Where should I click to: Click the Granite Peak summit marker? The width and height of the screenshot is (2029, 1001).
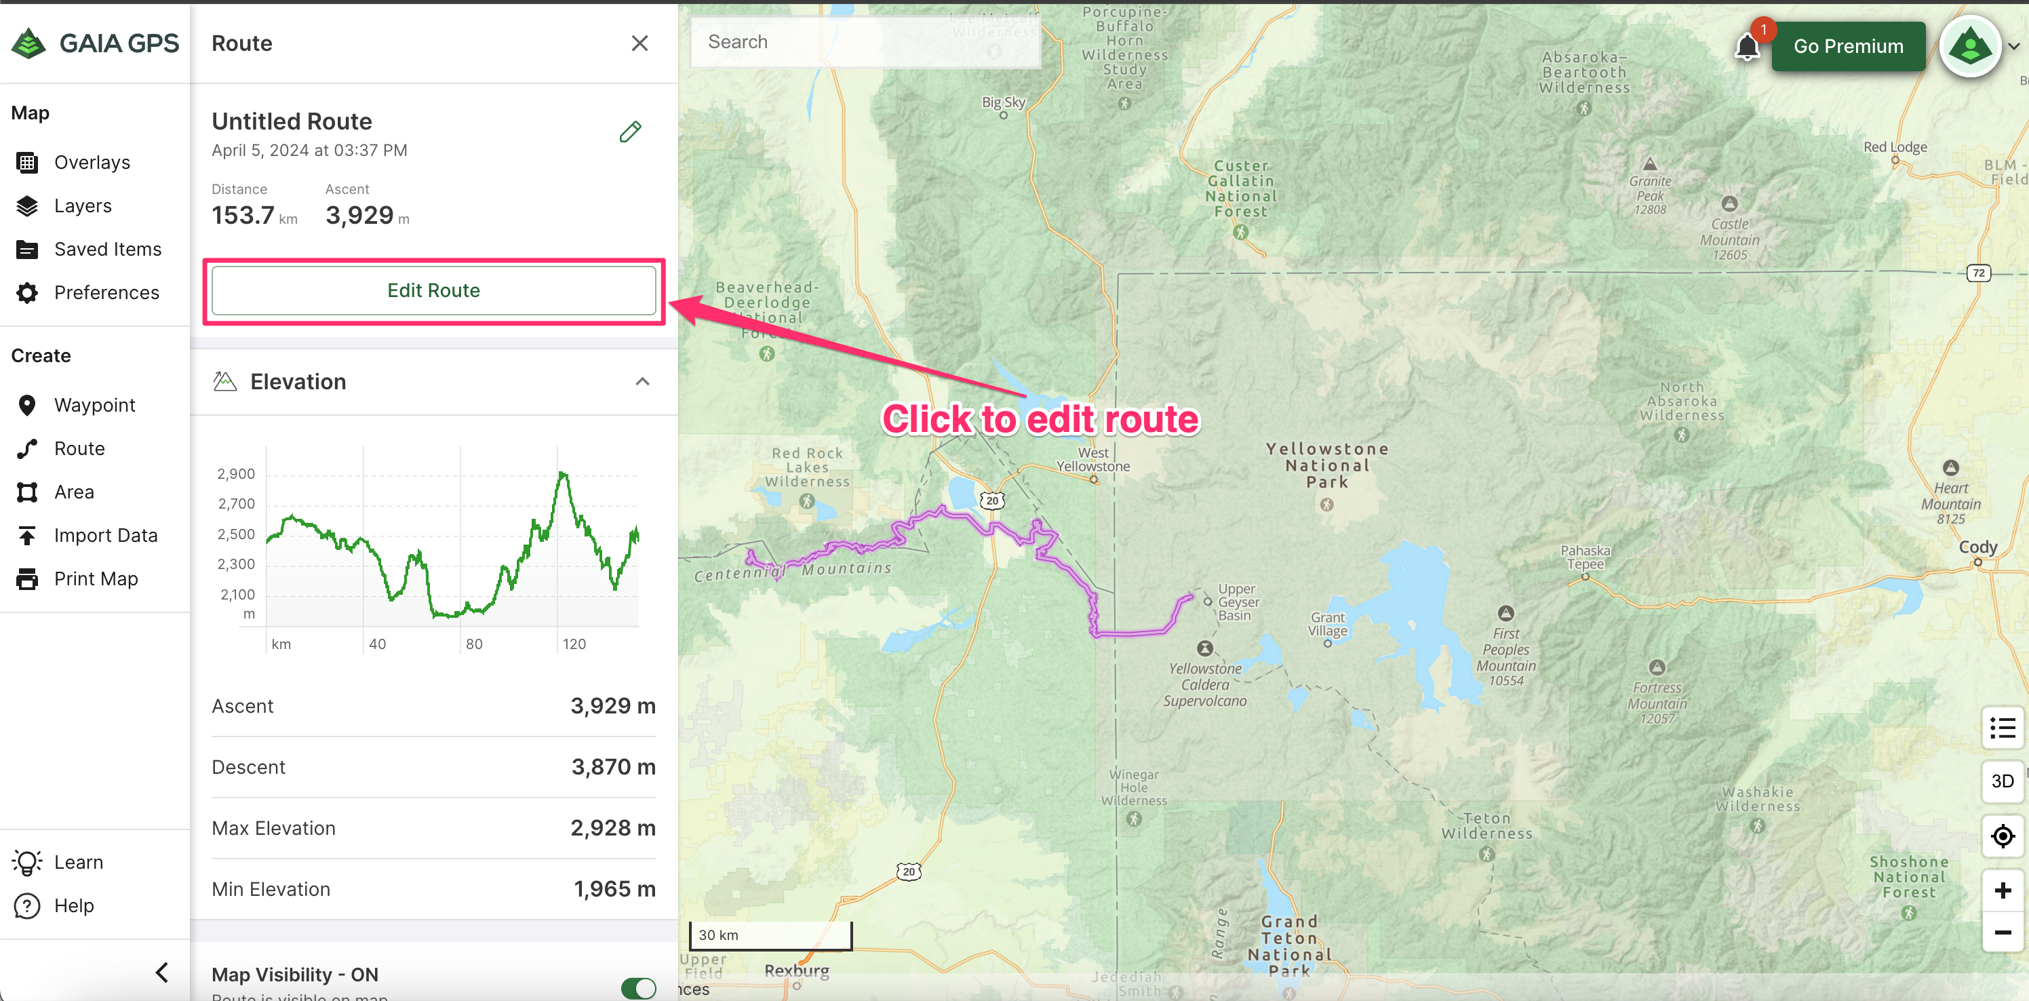[1649, 164]
